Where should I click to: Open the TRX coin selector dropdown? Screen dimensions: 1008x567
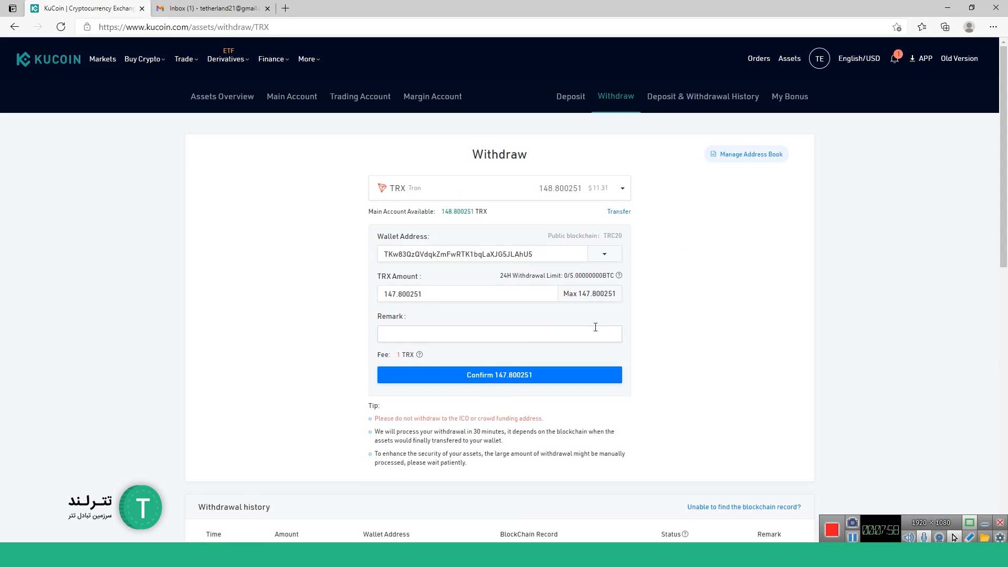499,188
